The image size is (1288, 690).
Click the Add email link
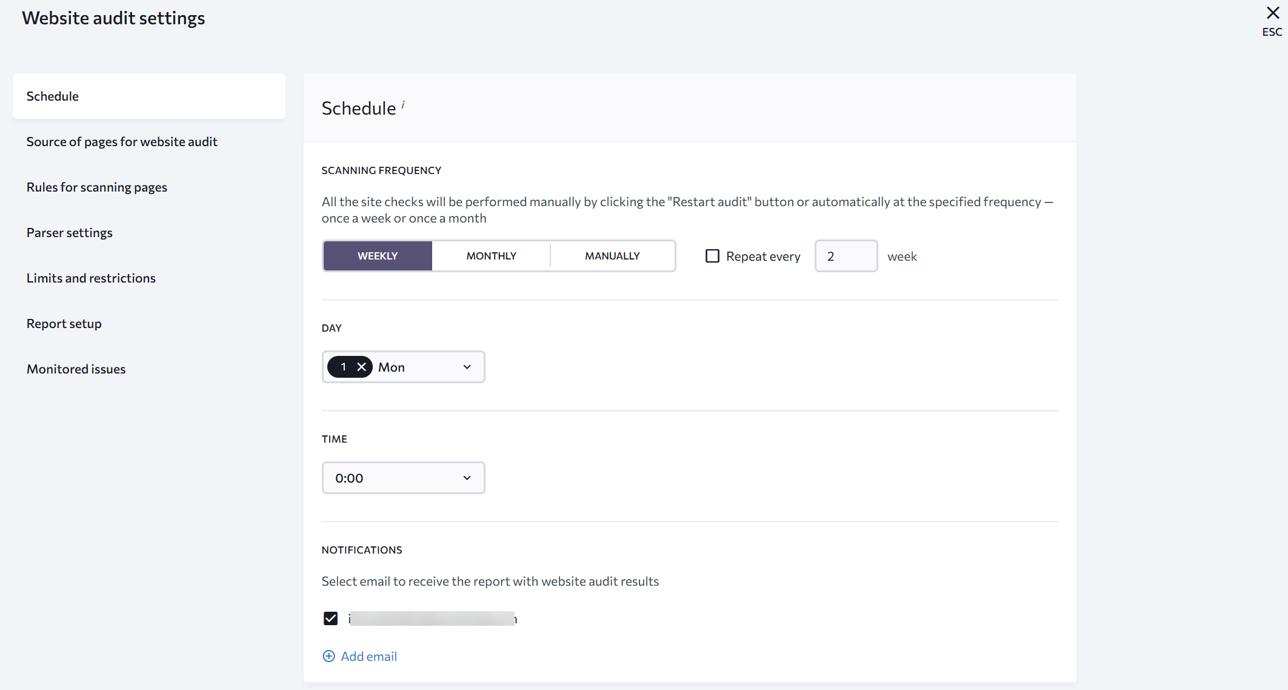coord(369,656)
